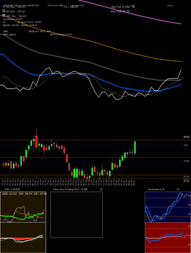Click the white 50 Day legend swatch
This screenshot has width=191, height=253.
[x=4, y=11]
